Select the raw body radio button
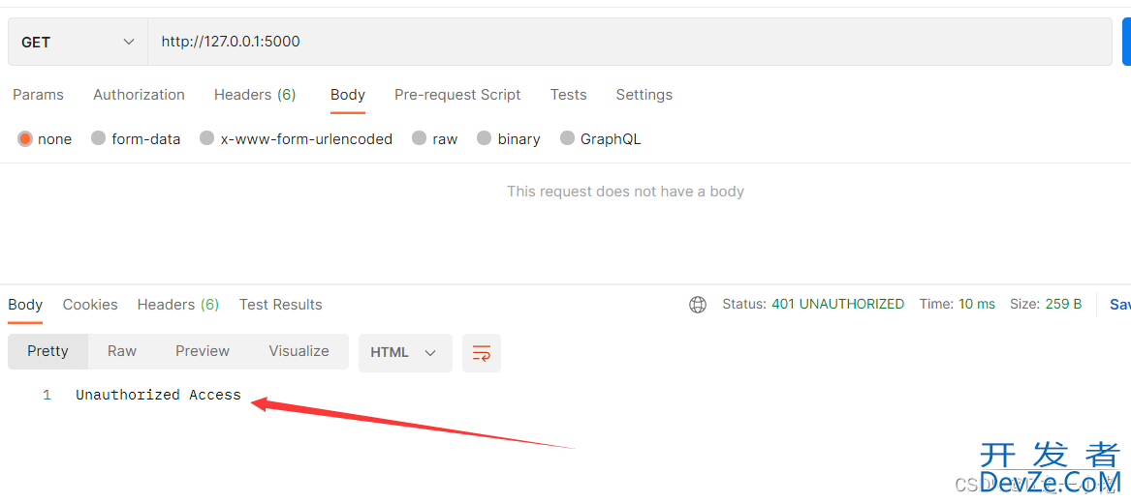Screen dimensions: 1131x503 tap(419, 139)
